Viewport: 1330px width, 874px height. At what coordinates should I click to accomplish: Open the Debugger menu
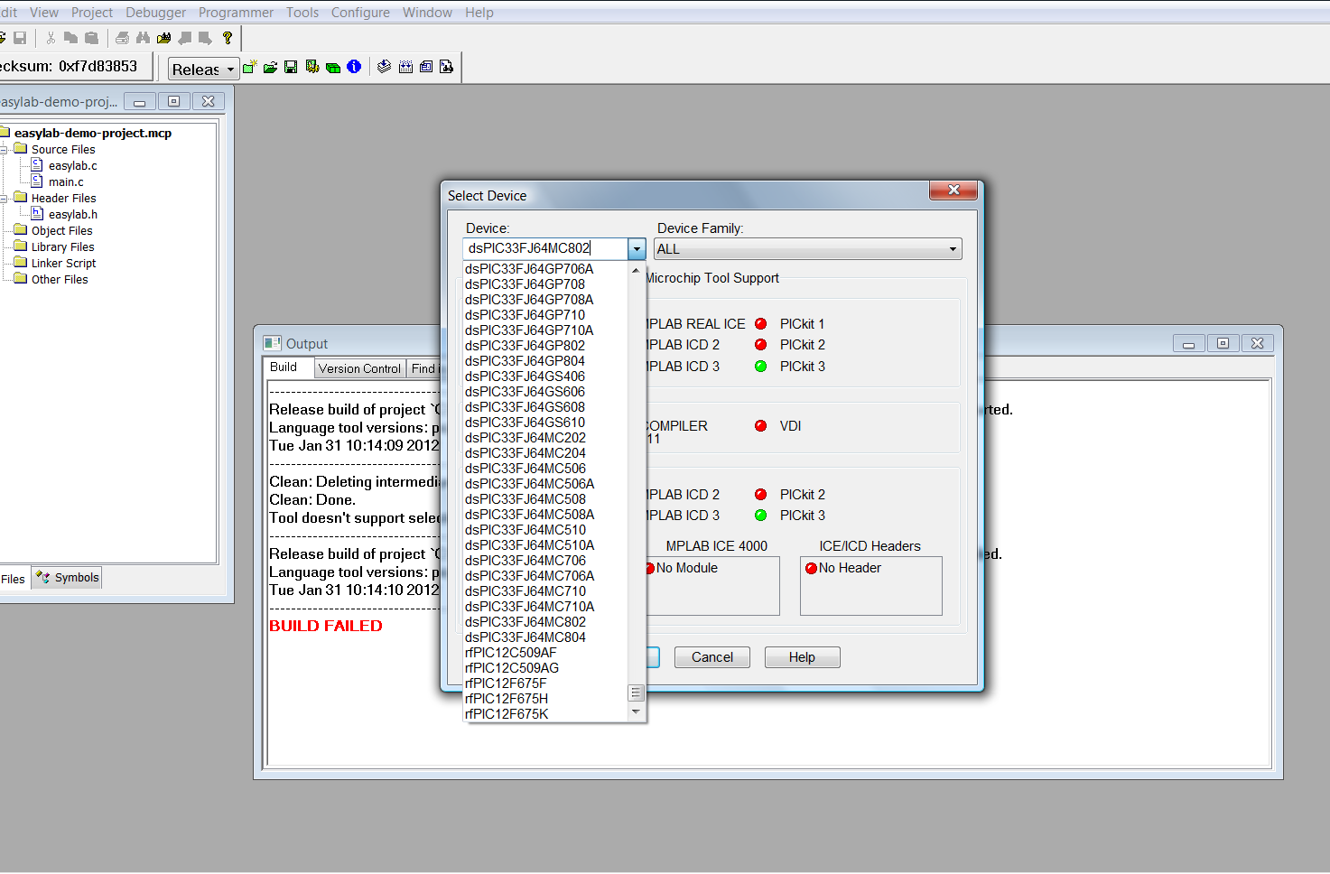(x=155, y=13)
